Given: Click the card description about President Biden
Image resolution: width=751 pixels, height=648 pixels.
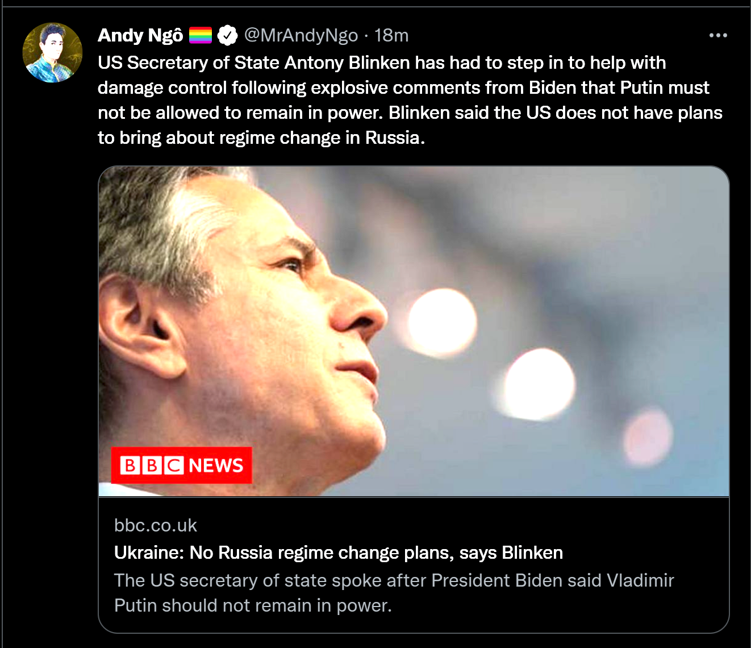Looking at the screenshot, I should coord(394,580).
